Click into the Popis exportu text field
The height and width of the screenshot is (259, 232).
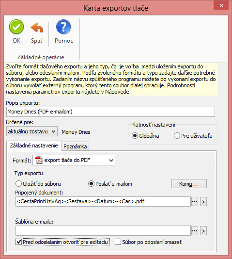[110, 112]
